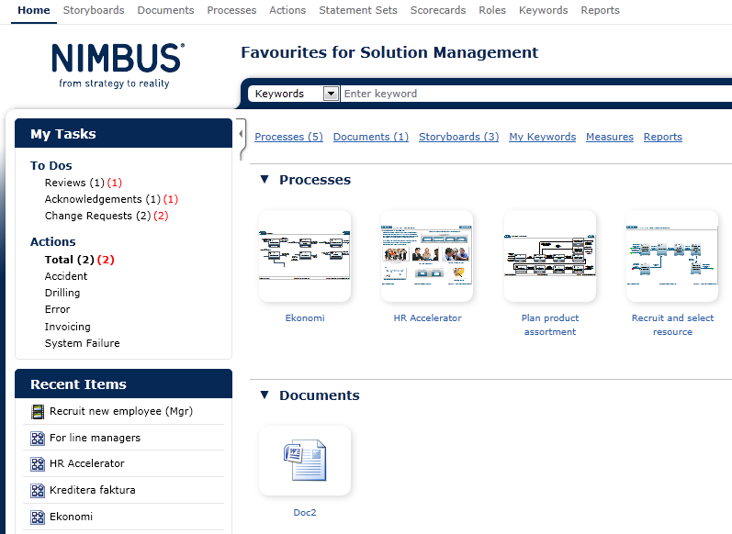Click the process icon beside Ekonomi recent item
Screen dimensions: 732x534
(x=38, y=517)
